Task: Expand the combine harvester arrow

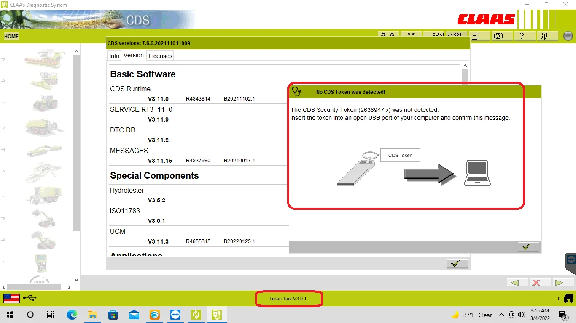Action: coord(3,58)
